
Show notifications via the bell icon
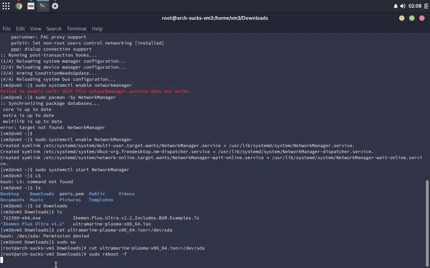click(x=395, y=6)
